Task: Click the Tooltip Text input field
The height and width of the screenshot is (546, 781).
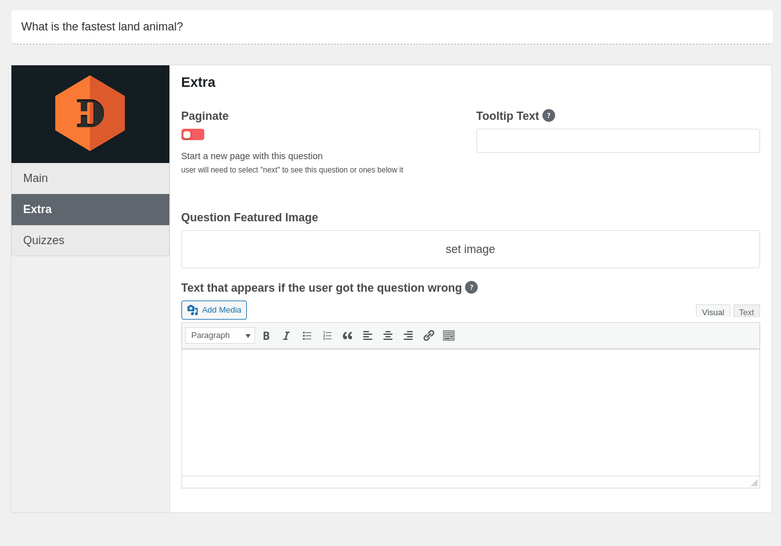Action: pyautogui.click(x=617, y=141)
